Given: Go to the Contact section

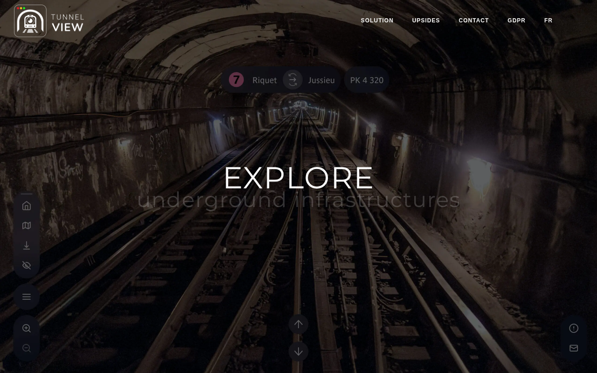Looking at the screenshot, I should pyautogui.click(x=473, y=21).
